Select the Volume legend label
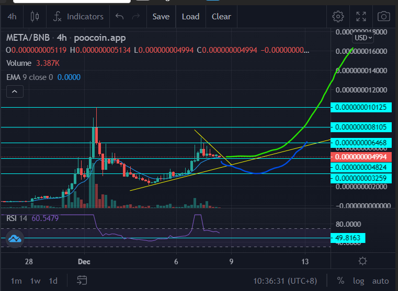This screenshot has width=398, height=291. (x=19, y=63)
